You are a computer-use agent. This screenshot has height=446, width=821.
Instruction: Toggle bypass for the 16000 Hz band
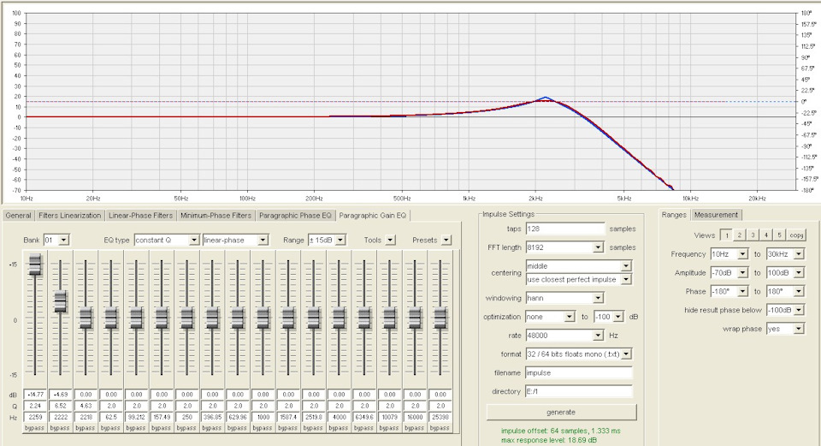tap(415, 425)
